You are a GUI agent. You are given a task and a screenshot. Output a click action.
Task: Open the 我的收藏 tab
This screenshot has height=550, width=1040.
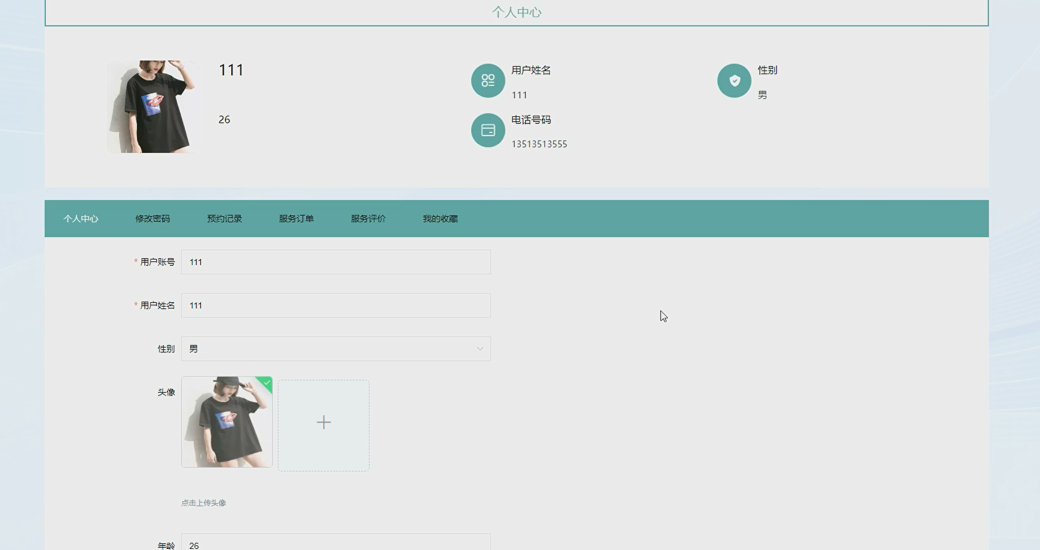pos(440,219)
